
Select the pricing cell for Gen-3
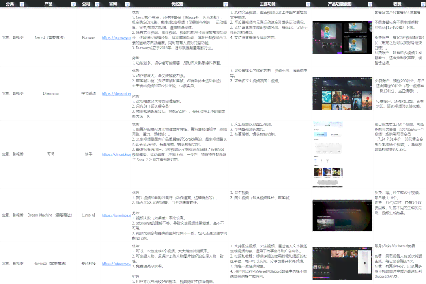click(399, 37)
